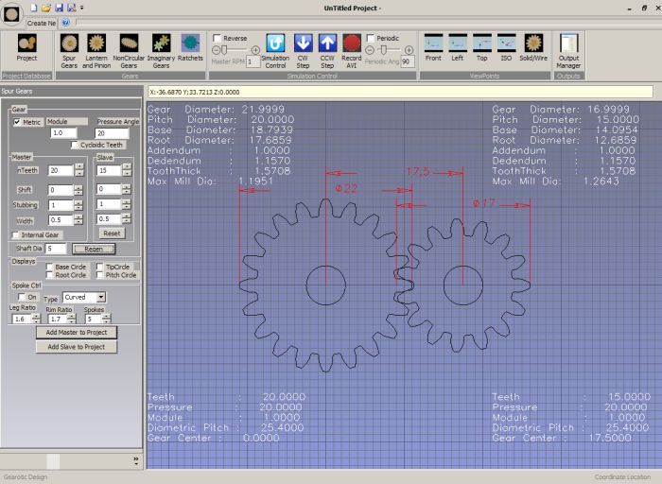This screenshot has width=662, height=484.
Task: Click the Regen button
Action: [x=94, y=249]
